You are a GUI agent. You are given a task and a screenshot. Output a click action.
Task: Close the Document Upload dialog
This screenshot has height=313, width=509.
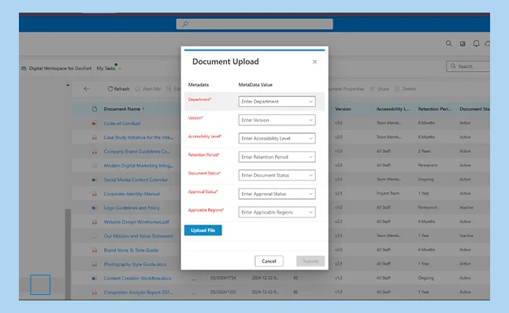314,61
